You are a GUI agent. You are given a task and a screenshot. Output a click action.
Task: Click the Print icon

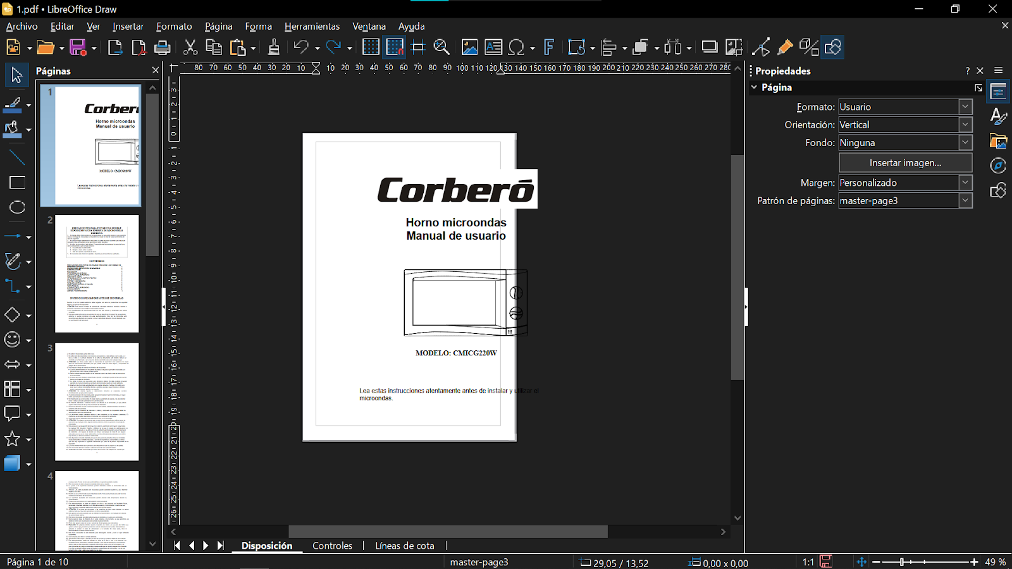163,47
